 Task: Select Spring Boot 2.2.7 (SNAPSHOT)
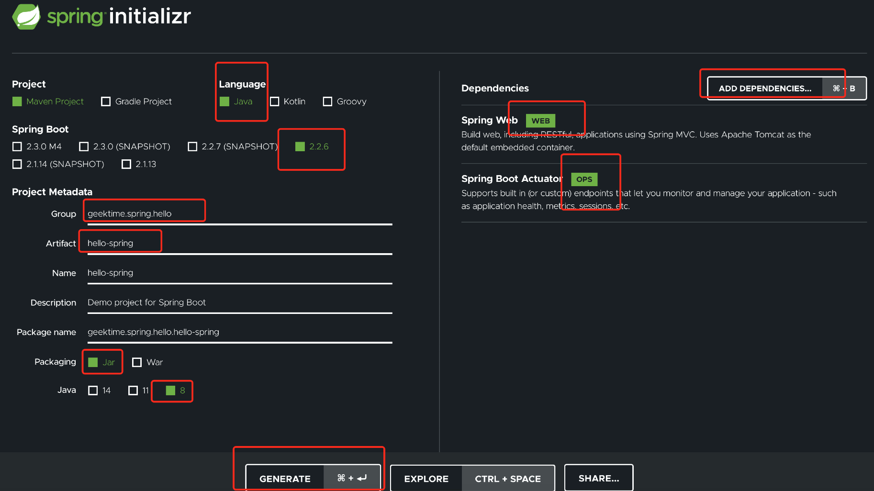tap(233, 146)
